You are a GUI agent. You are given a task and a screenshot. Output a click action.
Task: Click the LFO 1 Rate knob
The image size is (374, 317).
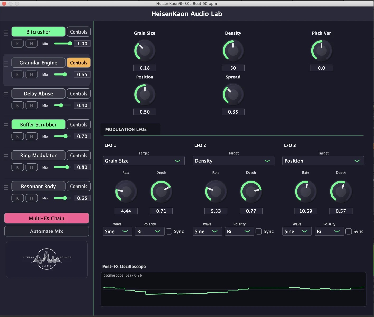point(126,192)
